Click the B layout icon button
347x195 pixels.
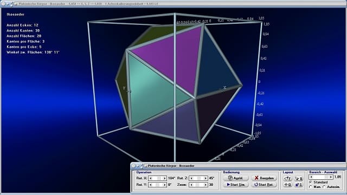click(x=299, y=178)
